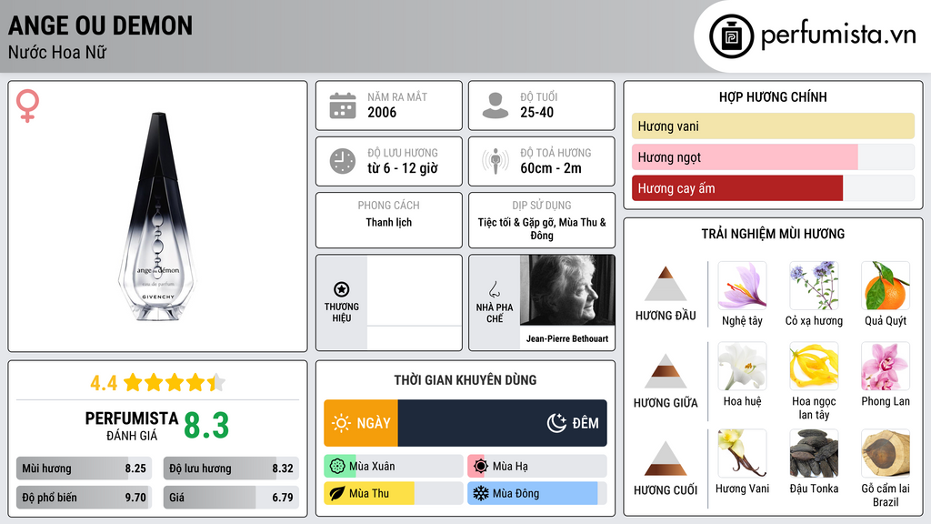
Task: Click the Hợp hương chính heading
Action: click(773, 96)
